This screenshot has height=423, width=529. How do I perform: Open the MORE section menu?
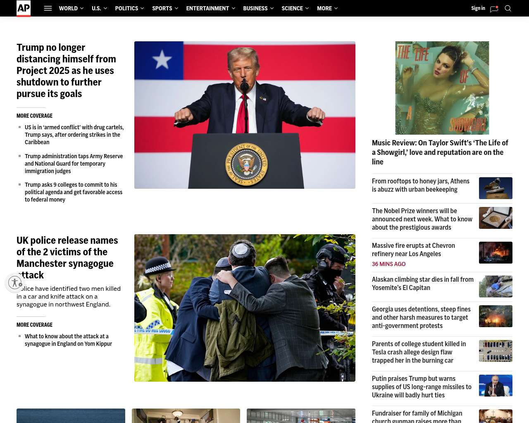(x=324, y=8)
